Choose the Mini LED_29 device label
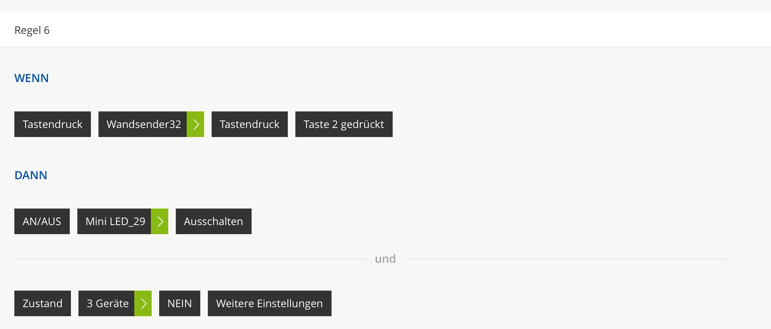This screenshot has height=329, width=771. click(x=114, y=221)
